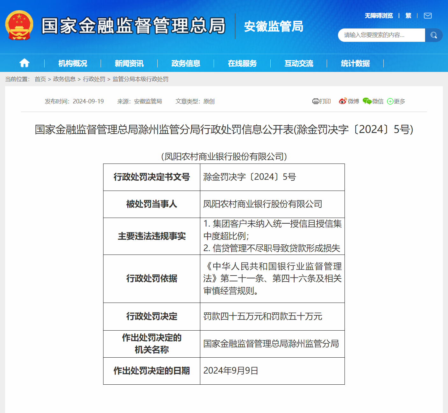This screenshot has height=413, width=448.
Task: Open the 在线服务 menu
Action: pyautogui.click(x=242, y=63)
